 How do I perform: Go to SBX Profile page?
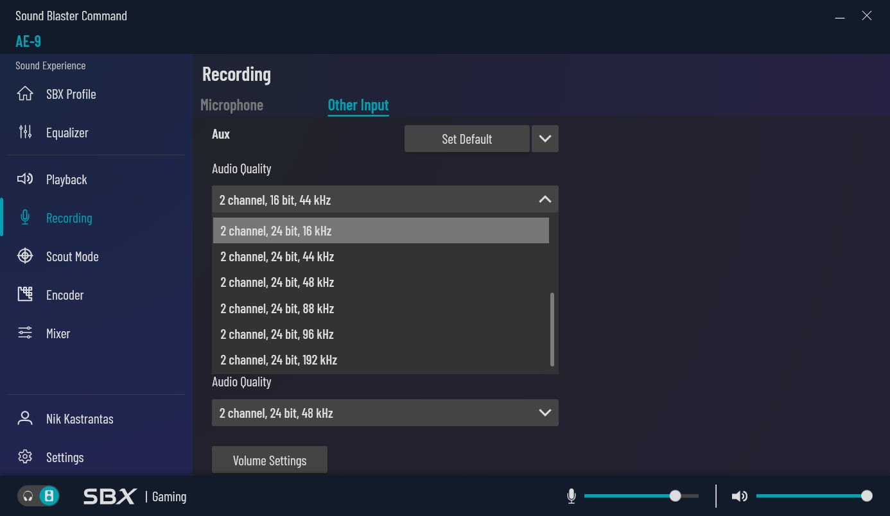(x=71, y=94)
